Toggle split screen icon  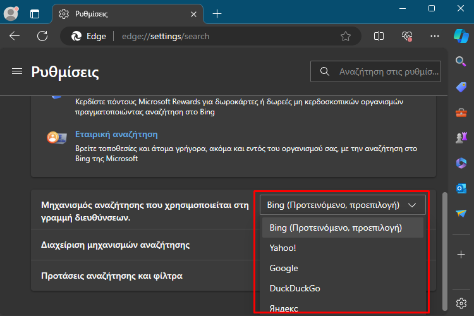tap(379, 36)
